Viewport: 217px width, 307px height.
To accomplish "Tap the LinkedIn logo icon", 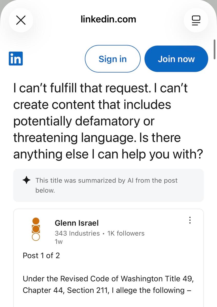I will (x=16, y=59).
